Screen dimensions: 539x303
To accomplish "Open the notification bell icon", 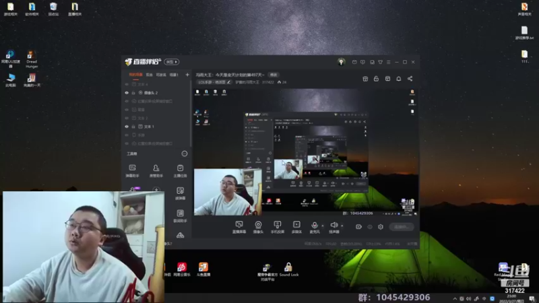I will pos(399,79).
